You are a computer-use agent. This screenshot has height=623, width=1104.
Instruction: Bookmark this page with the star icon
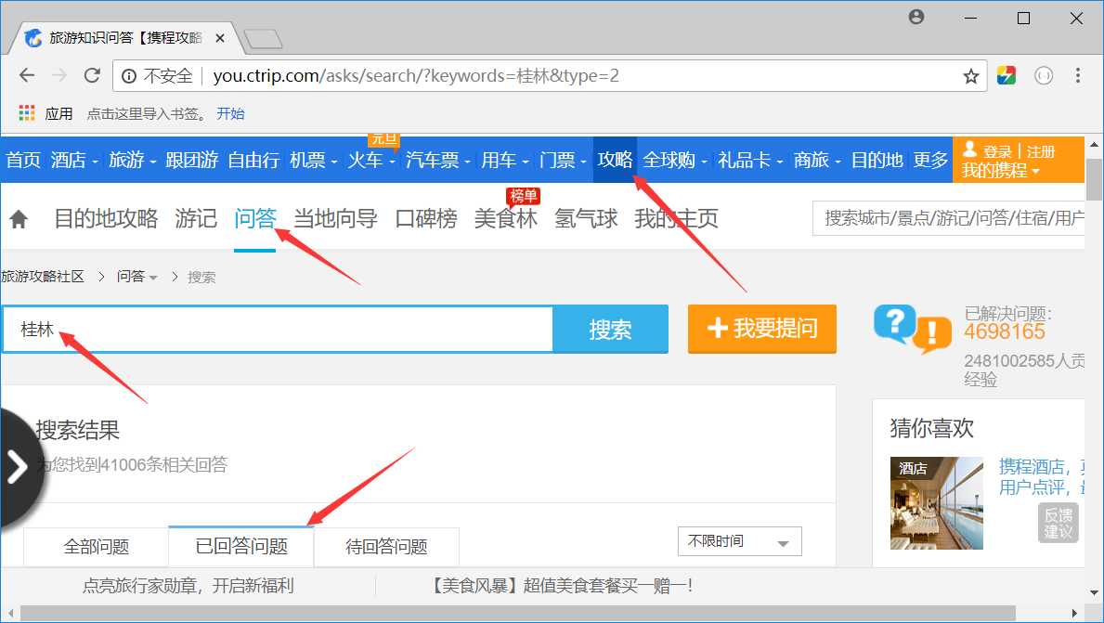pos(971,76)
